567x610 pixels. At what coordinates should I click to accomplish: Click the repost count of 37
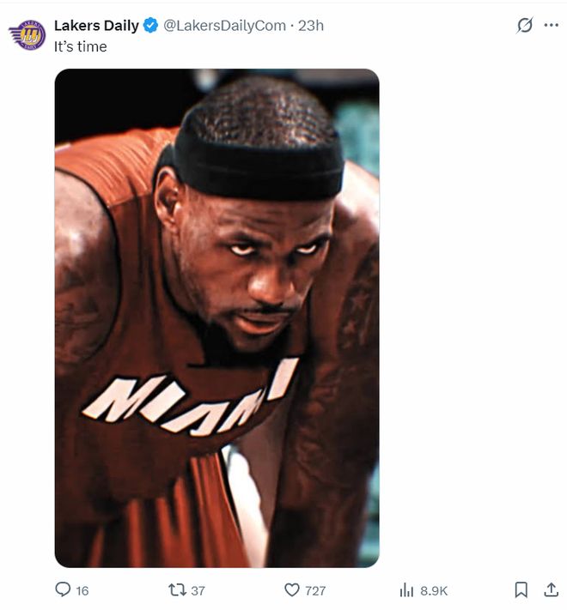[x=198, y=591]
